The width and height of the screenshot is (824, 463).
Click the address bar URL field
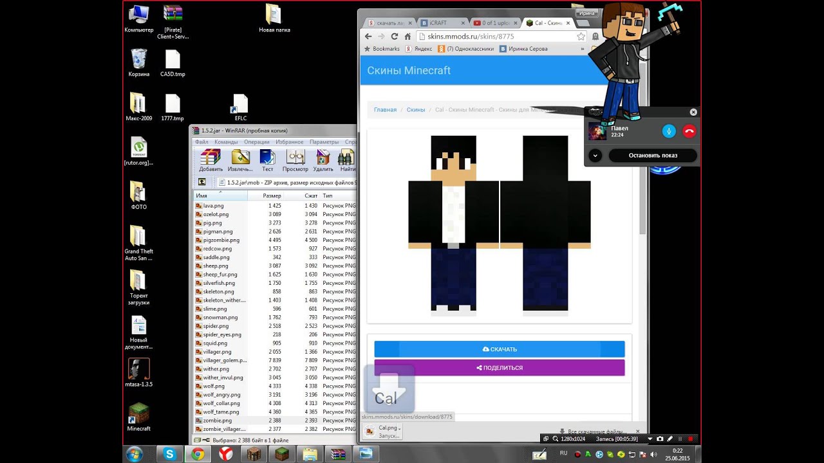[x=496, y=37]
